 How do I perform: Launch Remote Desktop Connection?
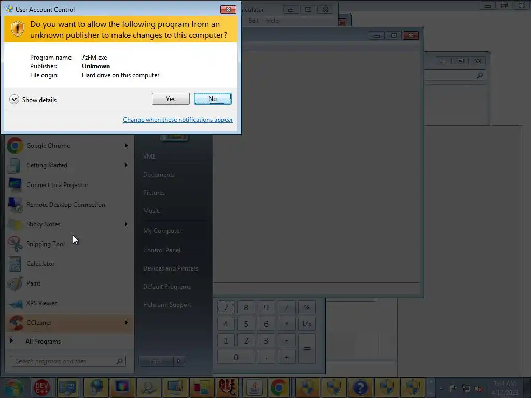69,204
